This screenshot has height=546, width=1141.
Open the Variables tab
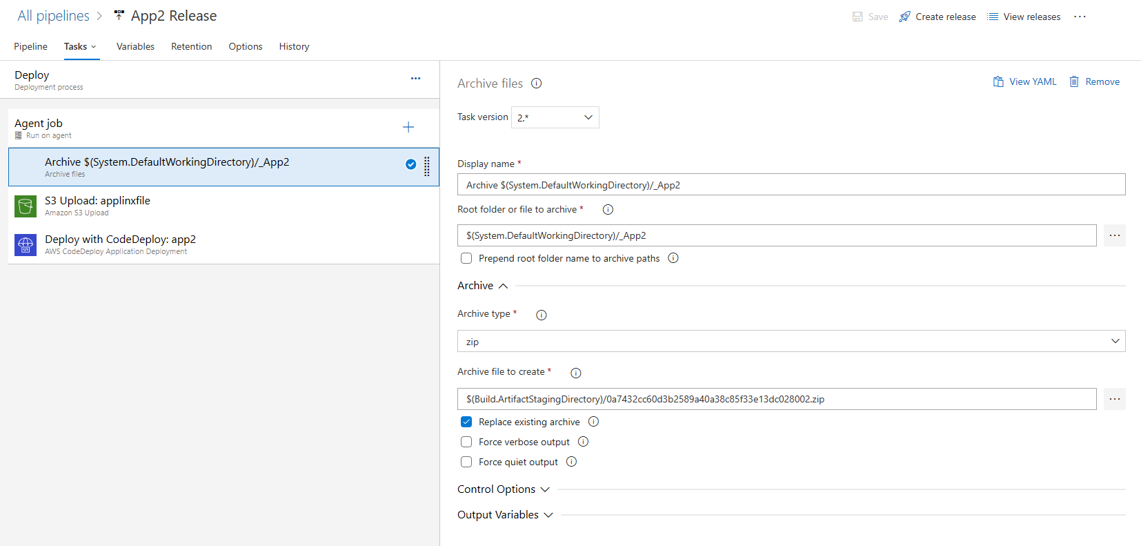(x=135, y=46)
